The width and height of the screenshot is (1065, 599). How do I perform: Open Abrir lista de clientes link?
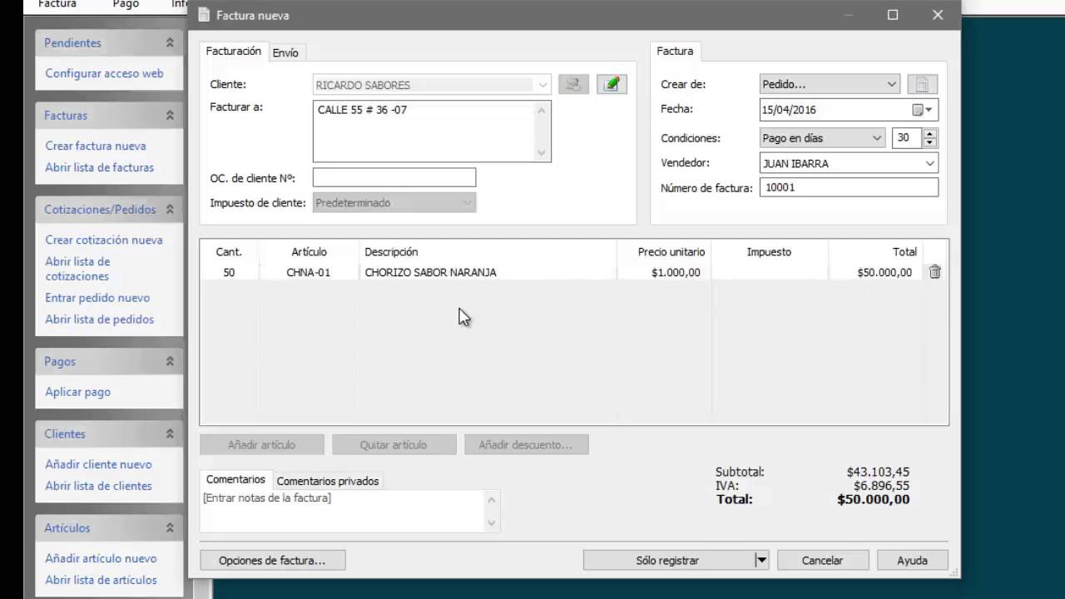[x=98, y=486]
